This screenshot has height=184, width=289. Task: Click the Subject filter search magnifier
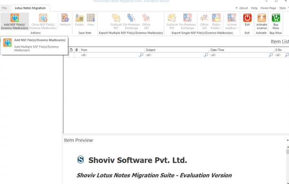(206, 55)
